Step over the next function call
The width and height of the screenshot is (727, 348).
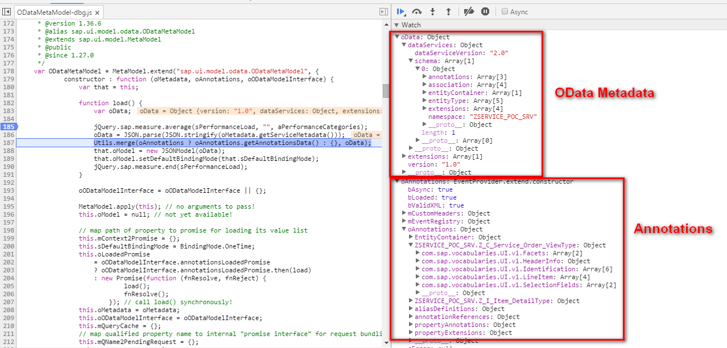(x=417, y=11)
